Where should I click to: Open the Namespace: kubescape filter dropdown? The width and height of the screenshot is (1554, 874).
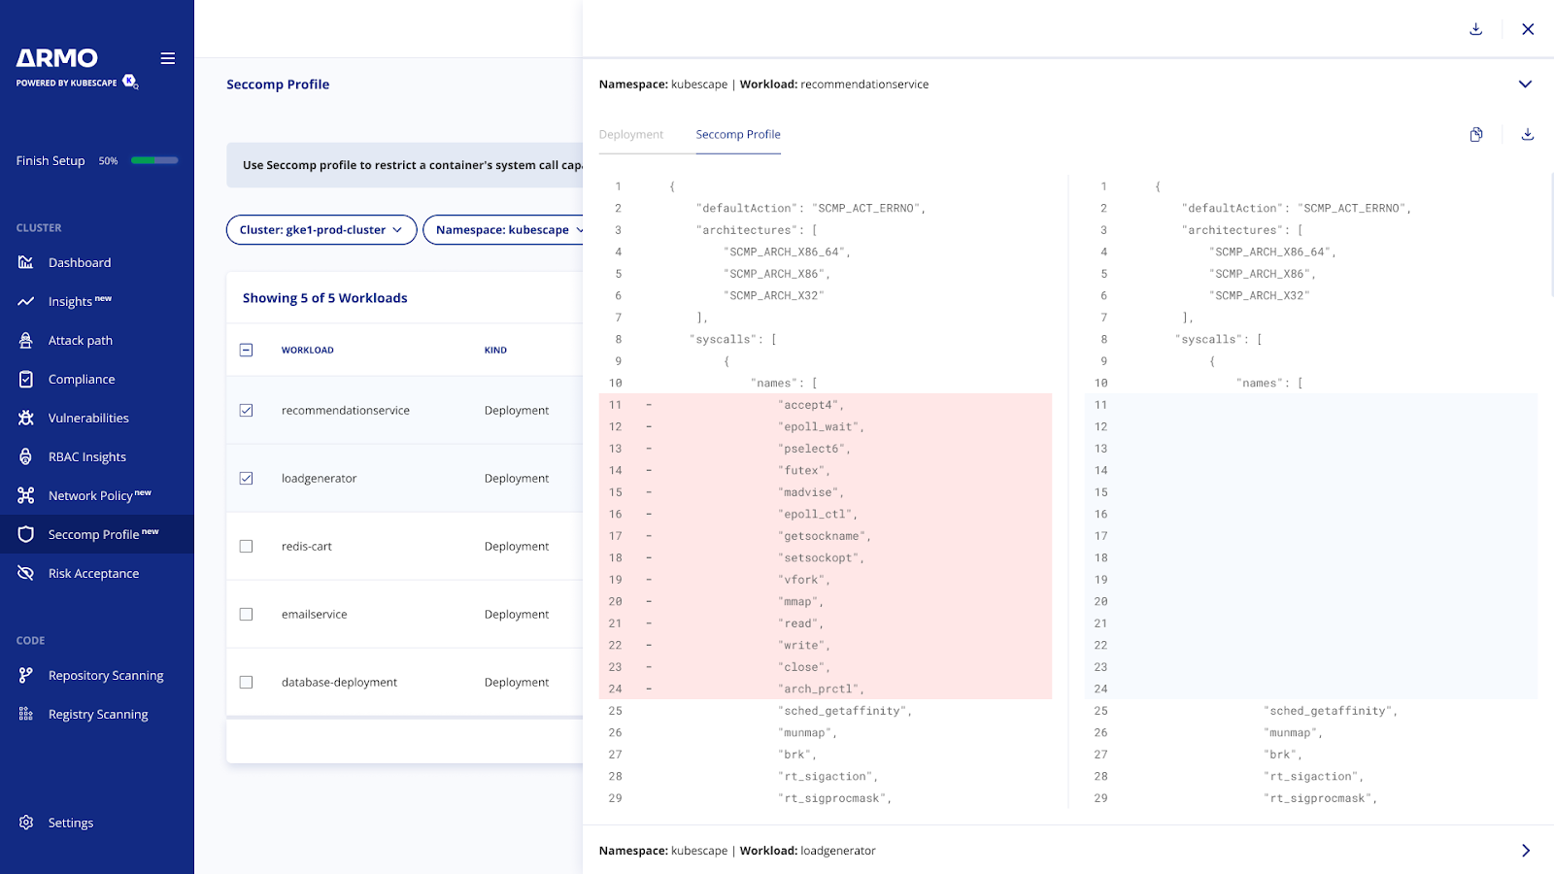click(508, 229)
